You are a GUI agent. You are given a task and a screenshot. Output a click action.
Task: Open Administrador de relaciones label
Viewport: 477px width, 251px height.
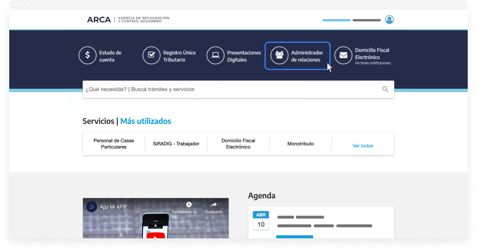pyautogui.click(x=307, y=56)
